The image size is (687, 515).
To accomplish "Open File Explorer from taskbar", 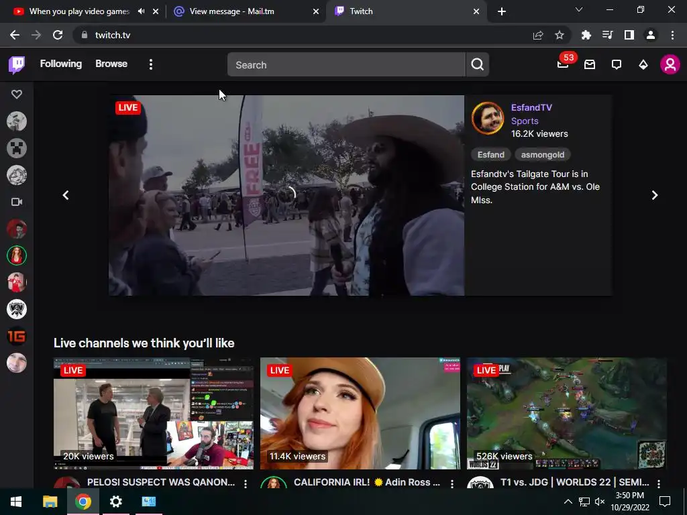I will tap(50, 502).
